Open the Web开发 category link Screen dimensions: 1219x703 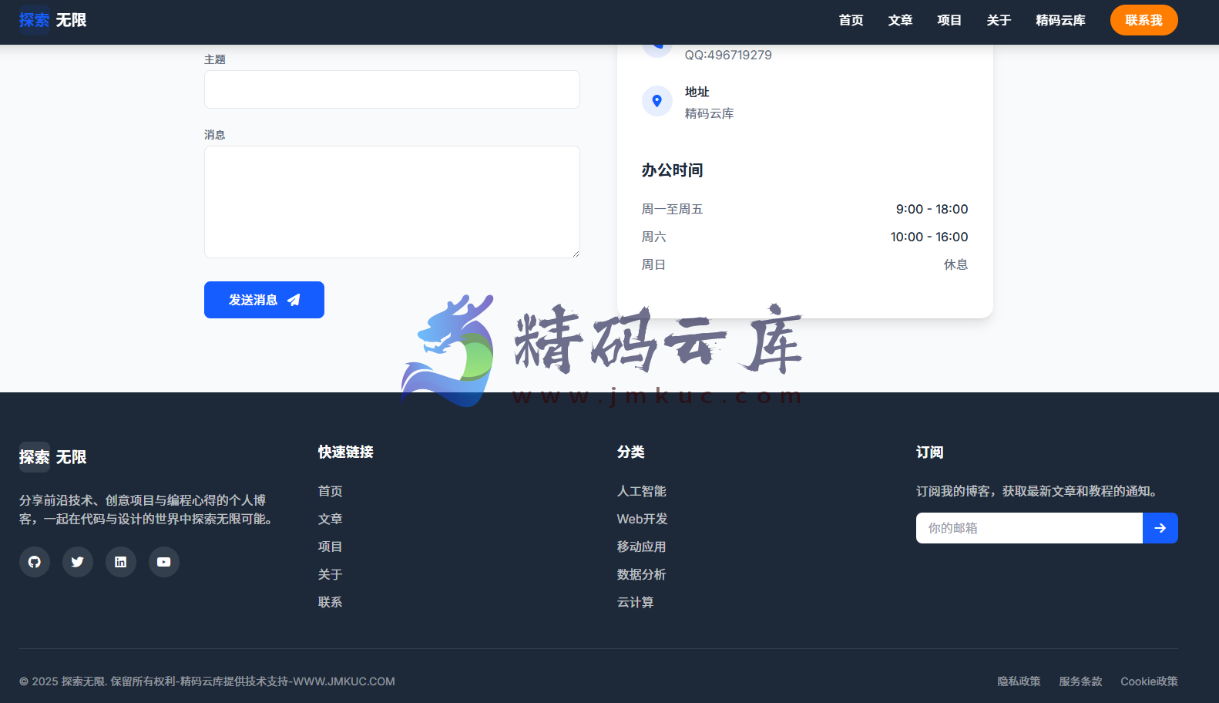click(643, 519)
